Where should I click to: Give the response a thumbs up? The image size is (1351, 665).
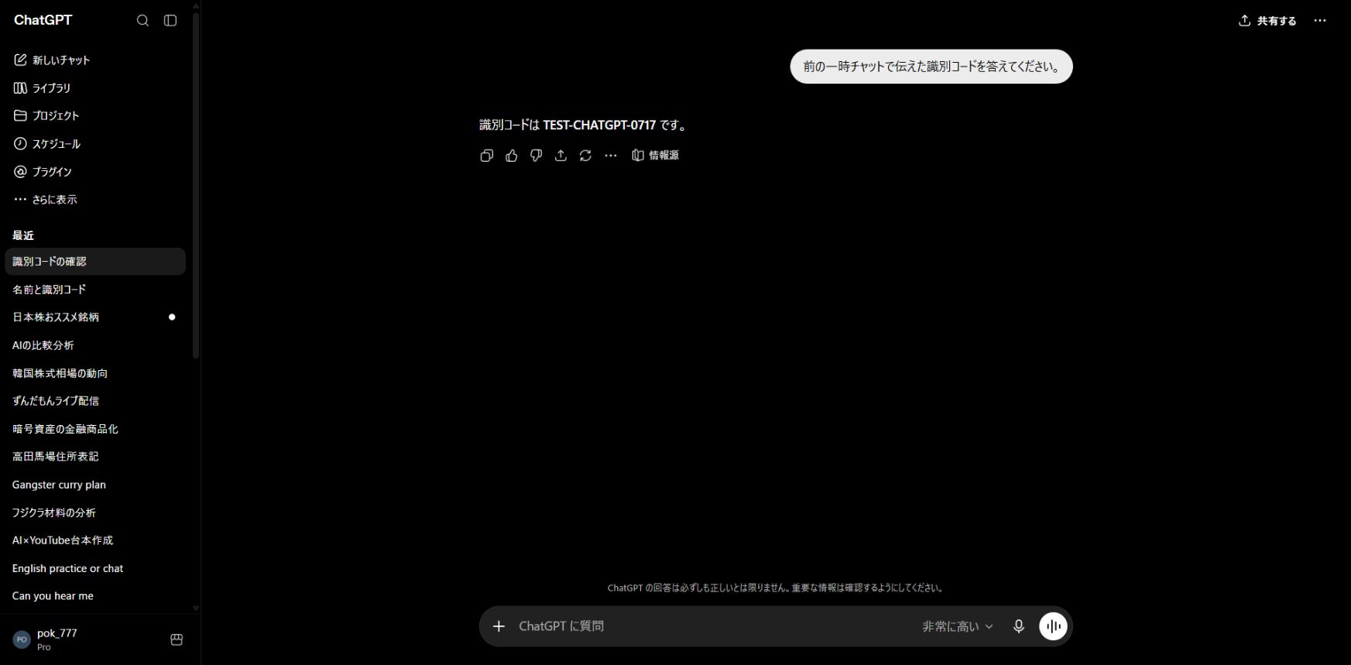pos(511,156)
